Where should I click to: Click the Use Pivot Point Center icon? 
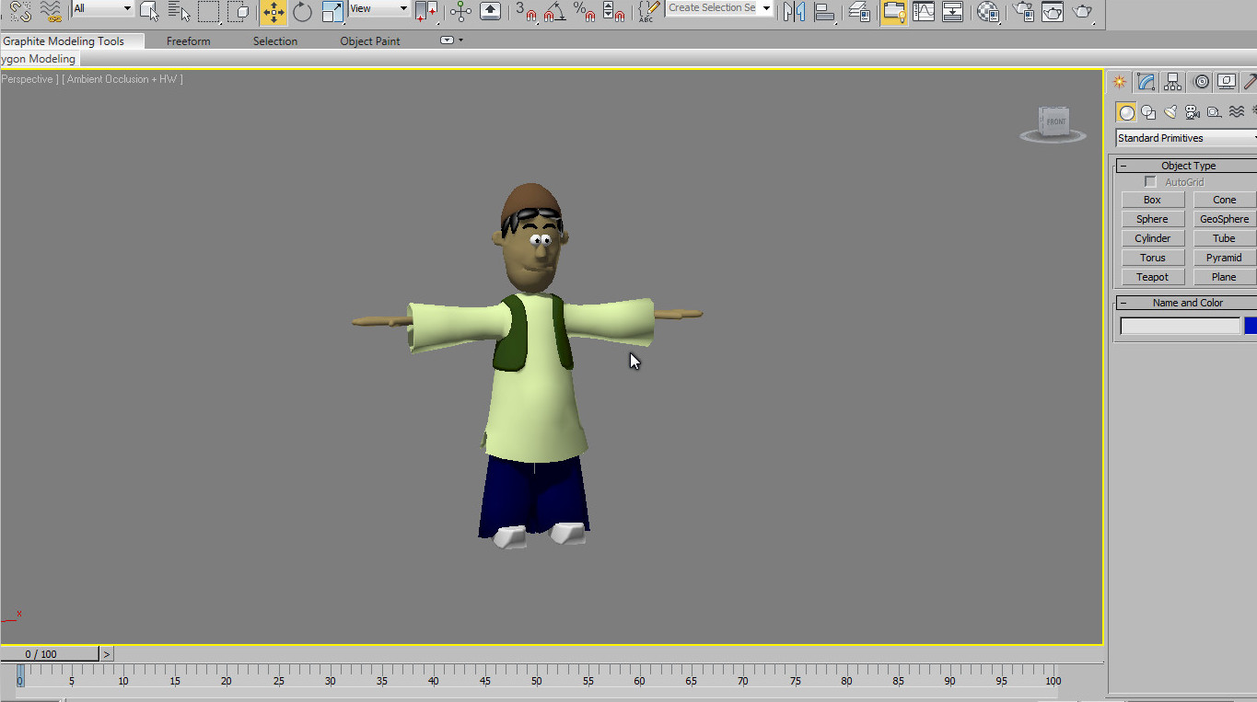426,11
